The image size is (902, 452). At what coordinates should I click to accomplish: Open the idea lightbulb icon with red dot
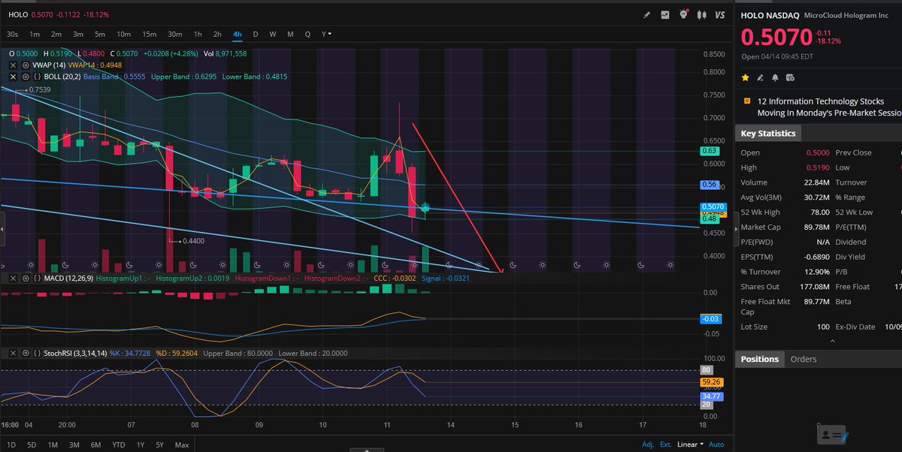tap(684, 14)
